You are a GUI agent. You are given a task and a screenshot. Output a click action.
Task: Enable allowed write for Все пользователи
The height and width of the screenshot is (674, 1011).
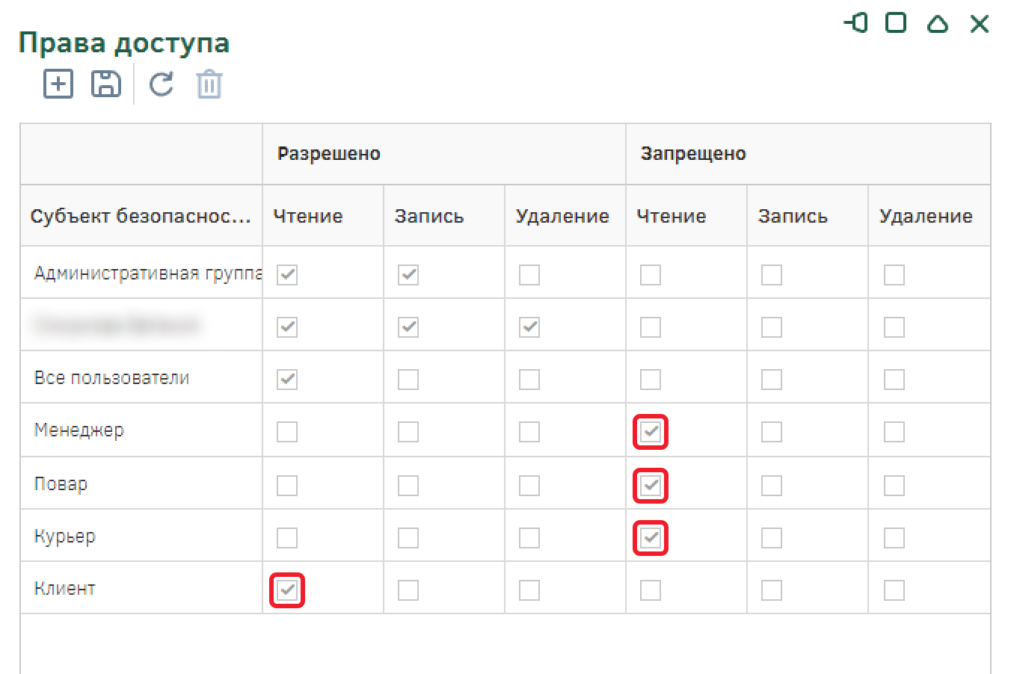tap(408, 380)
